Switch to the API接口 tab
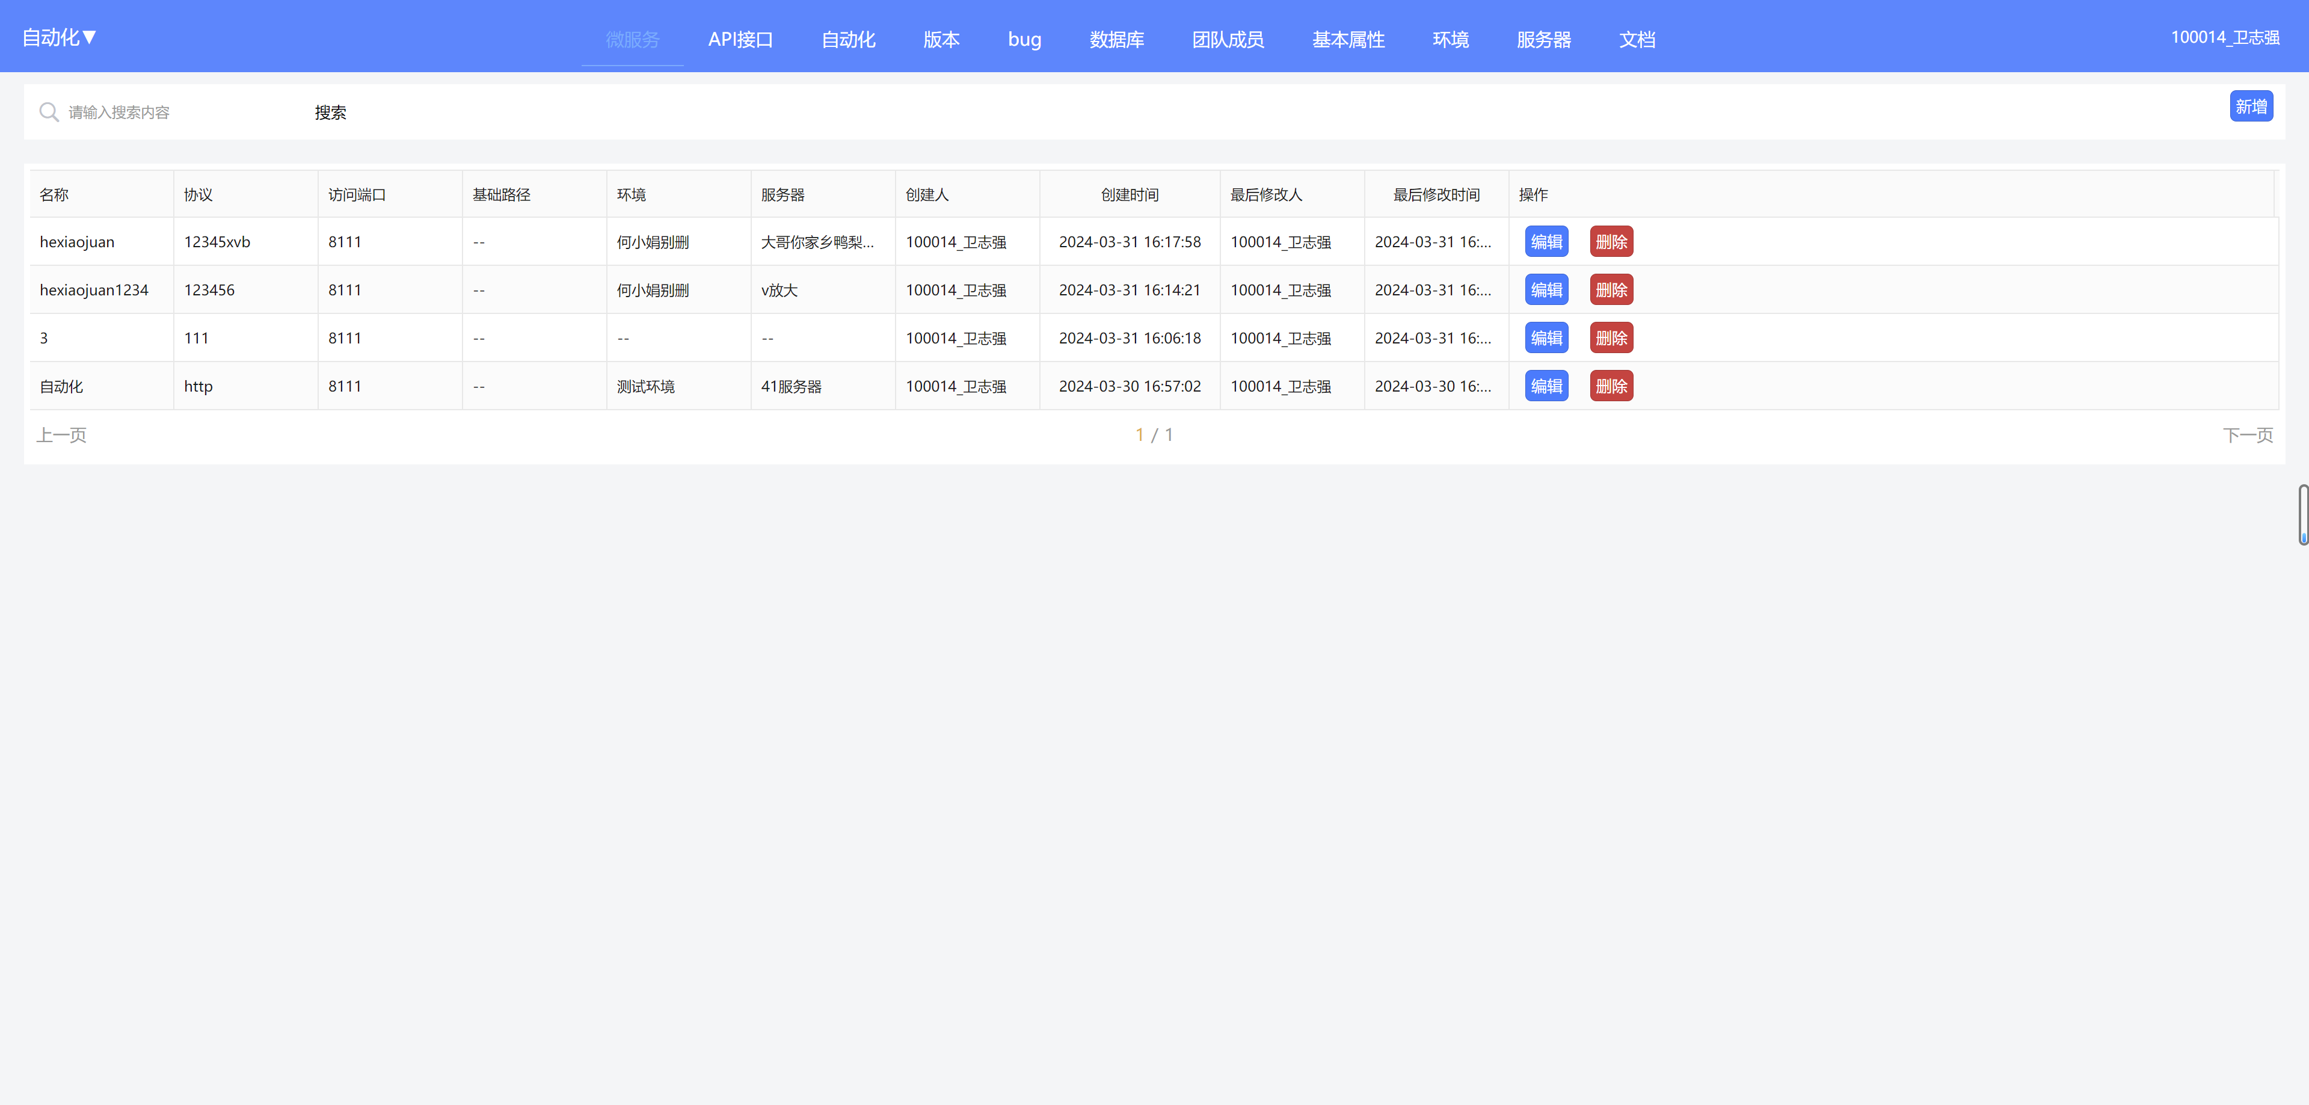 click(x=740, y=40)
